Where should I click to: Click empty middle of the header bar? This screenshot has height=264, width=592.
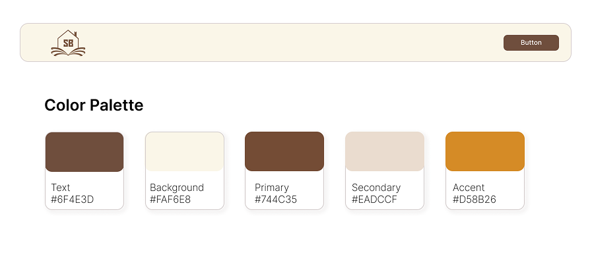pos(296,43)
